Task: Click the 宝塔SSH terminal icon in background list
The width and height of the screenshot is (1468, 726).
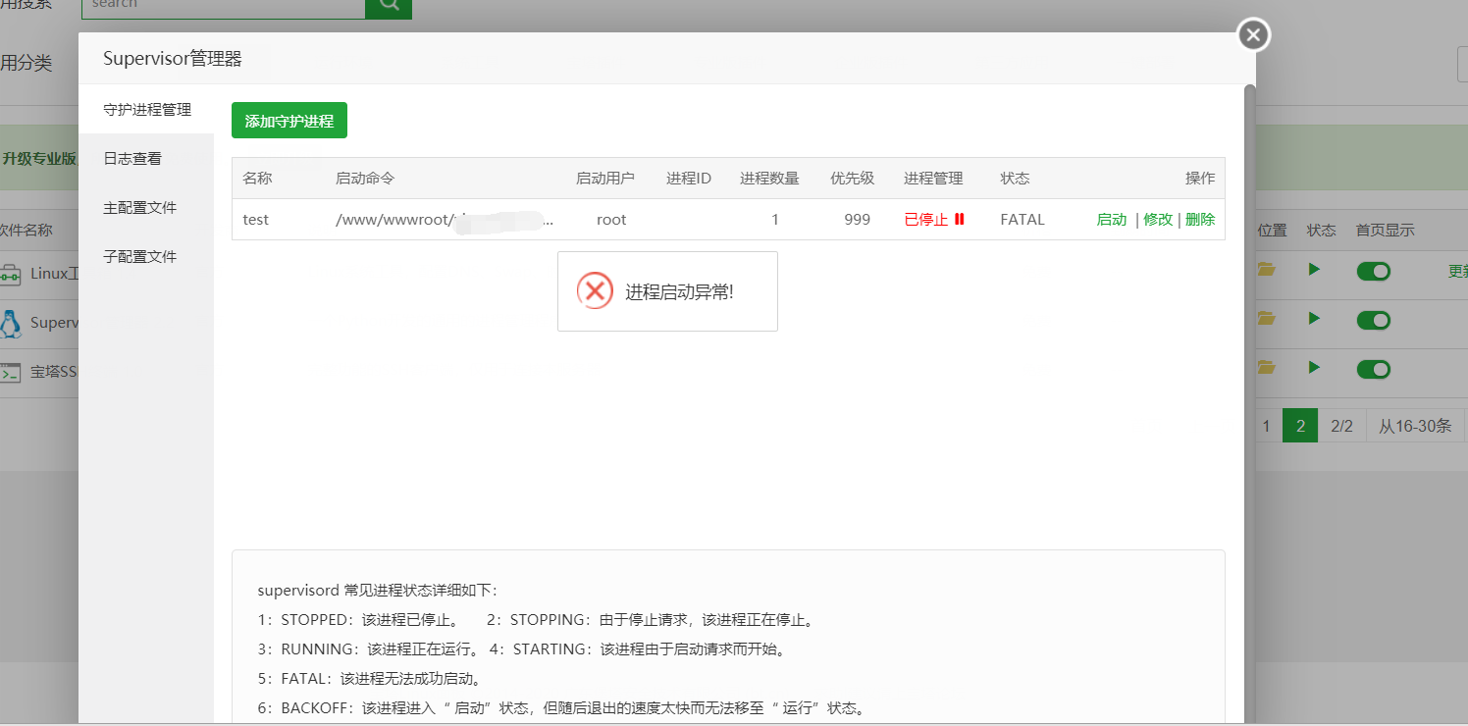Action: click(10, 373)
